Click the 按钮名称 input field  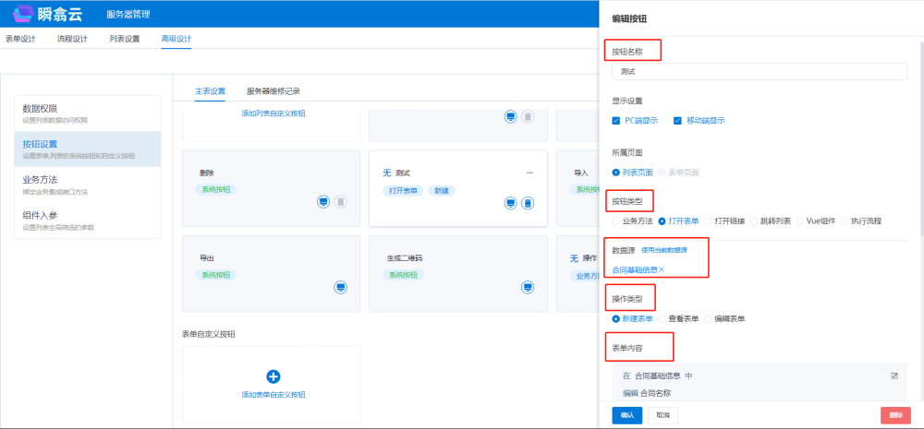[x=760, y=71]
